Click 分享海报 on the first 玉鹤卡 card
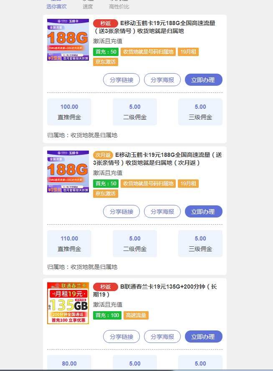Image resolution: width=273 pixels, height=371 pixels. point(162,80)
